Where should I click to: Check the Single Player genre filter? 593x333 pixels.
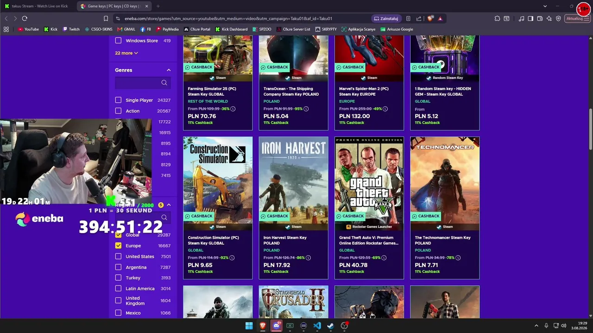tap(118, 100)
